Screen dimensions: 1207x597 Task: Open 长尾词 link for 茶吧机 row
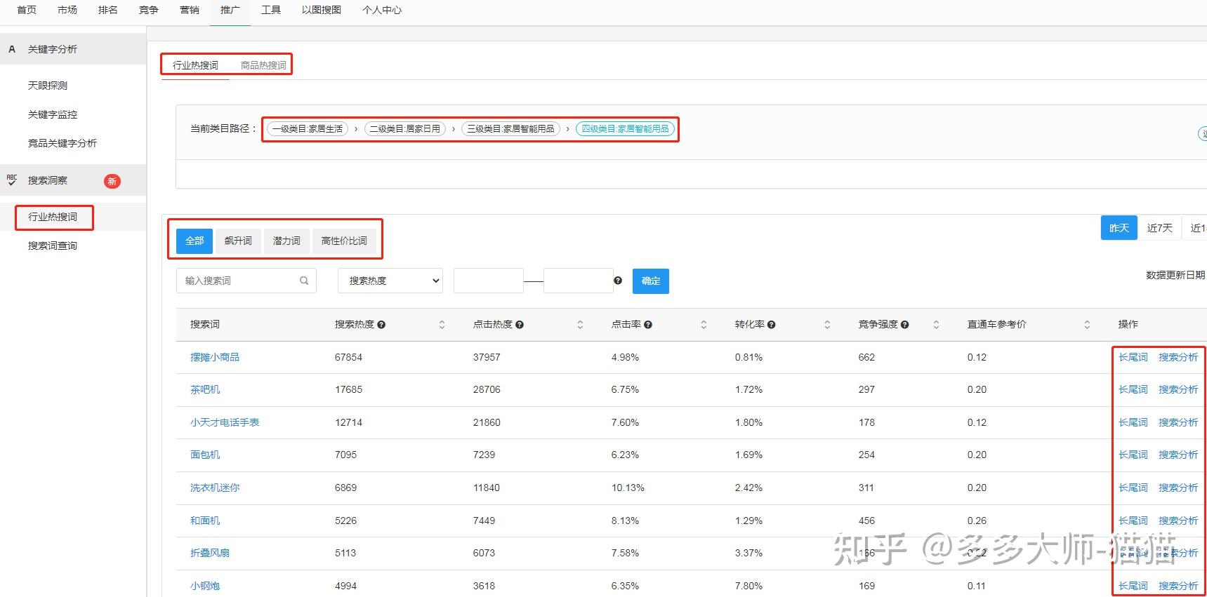click(1133, 389)
